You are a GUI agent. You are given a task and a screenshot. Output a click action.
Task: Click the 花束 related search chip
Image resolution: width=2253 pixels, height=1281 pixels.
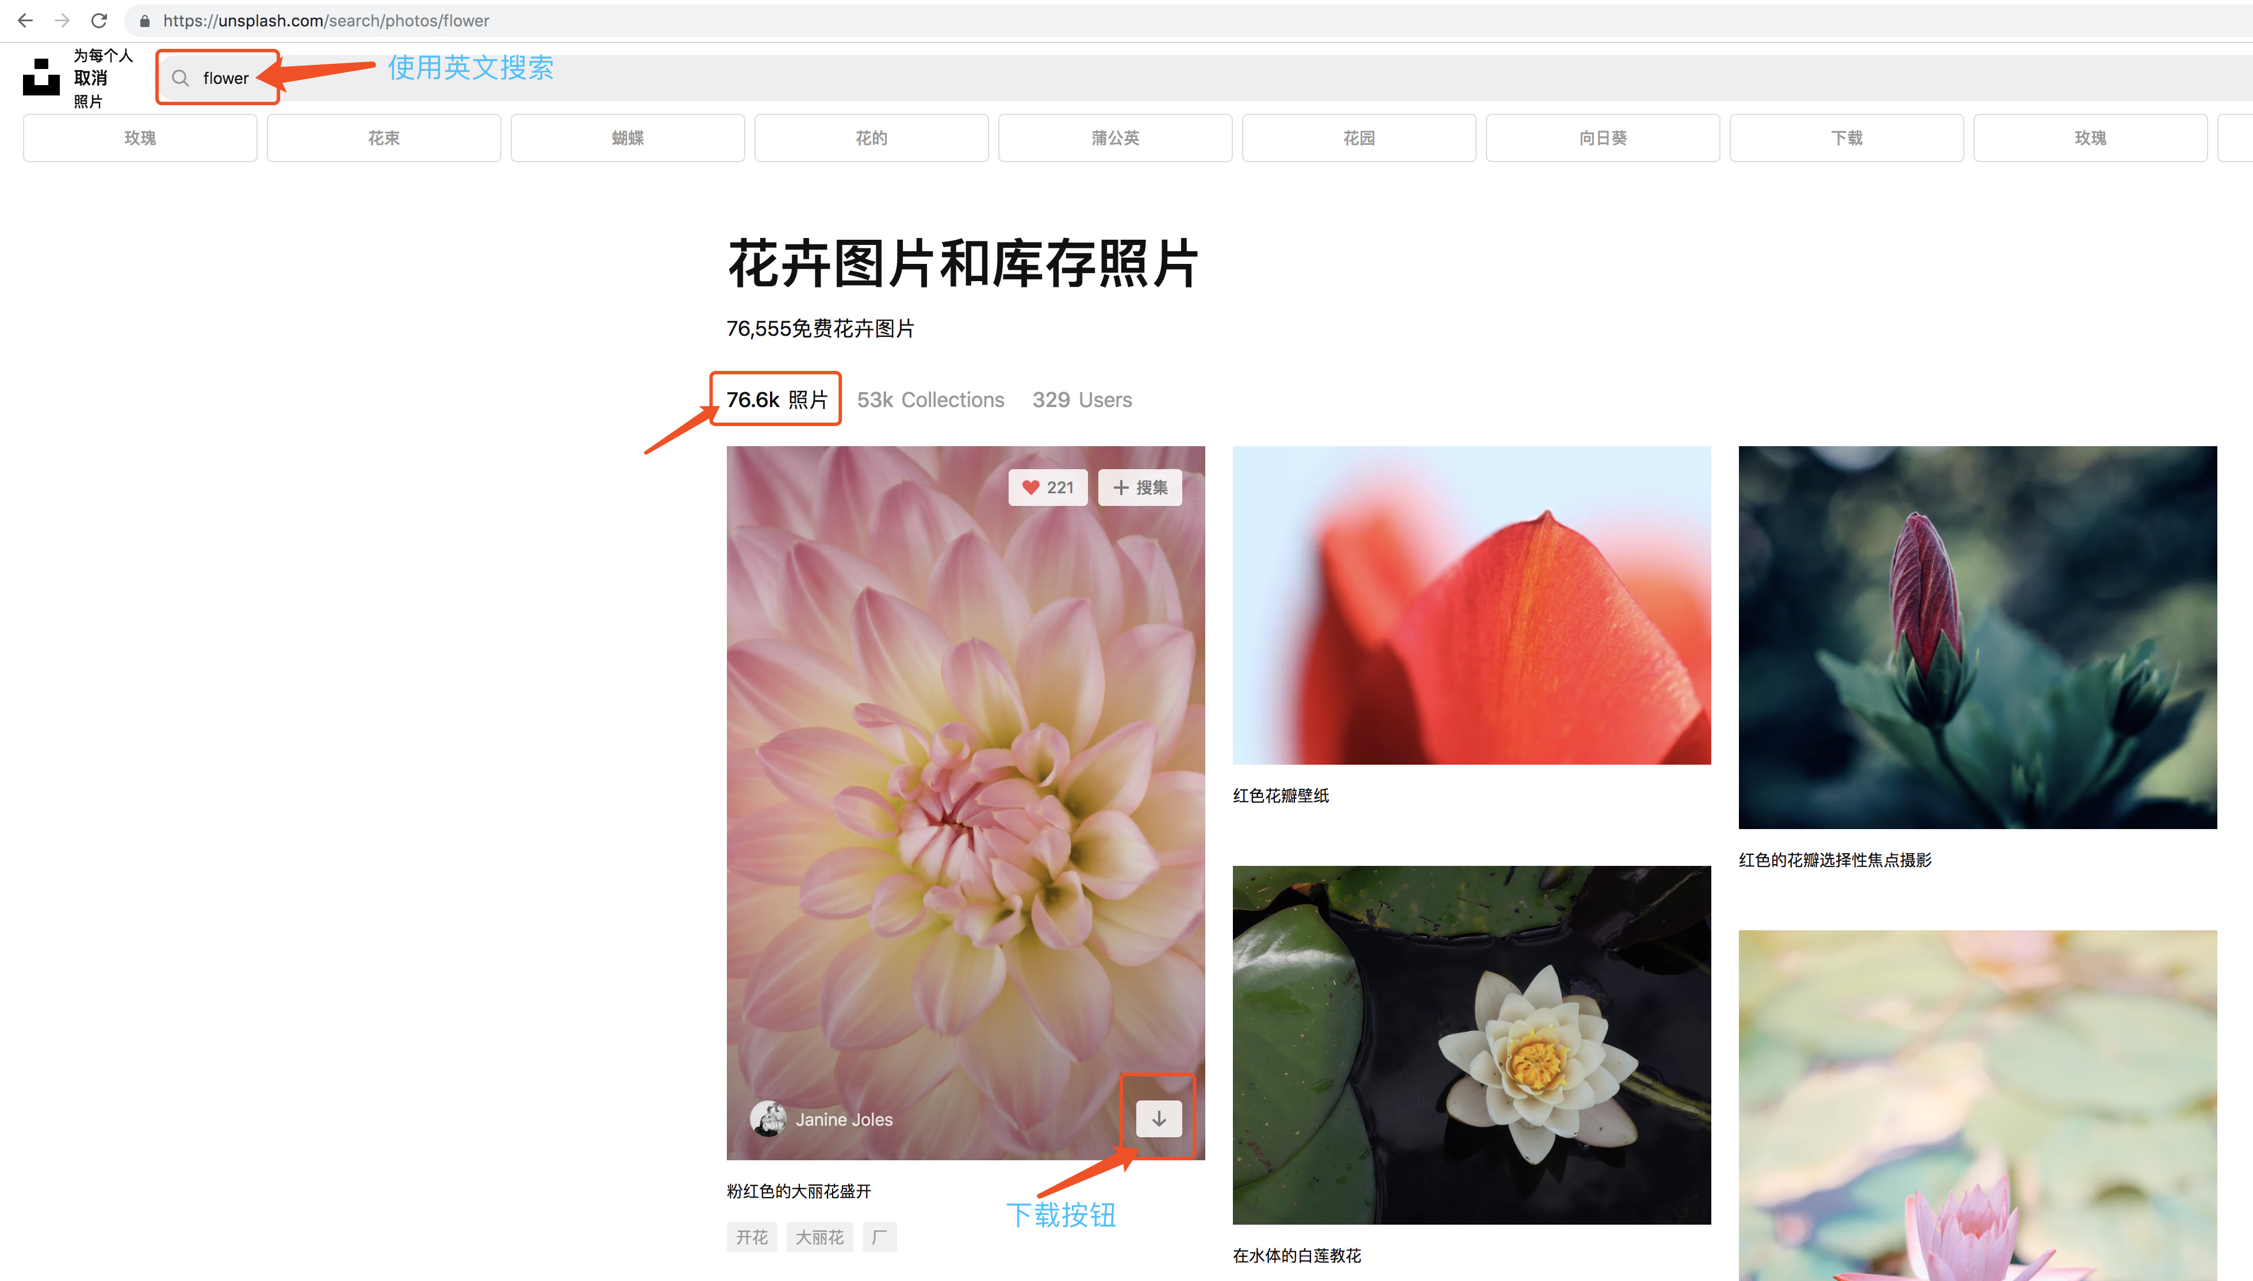[x=384, y=138]
